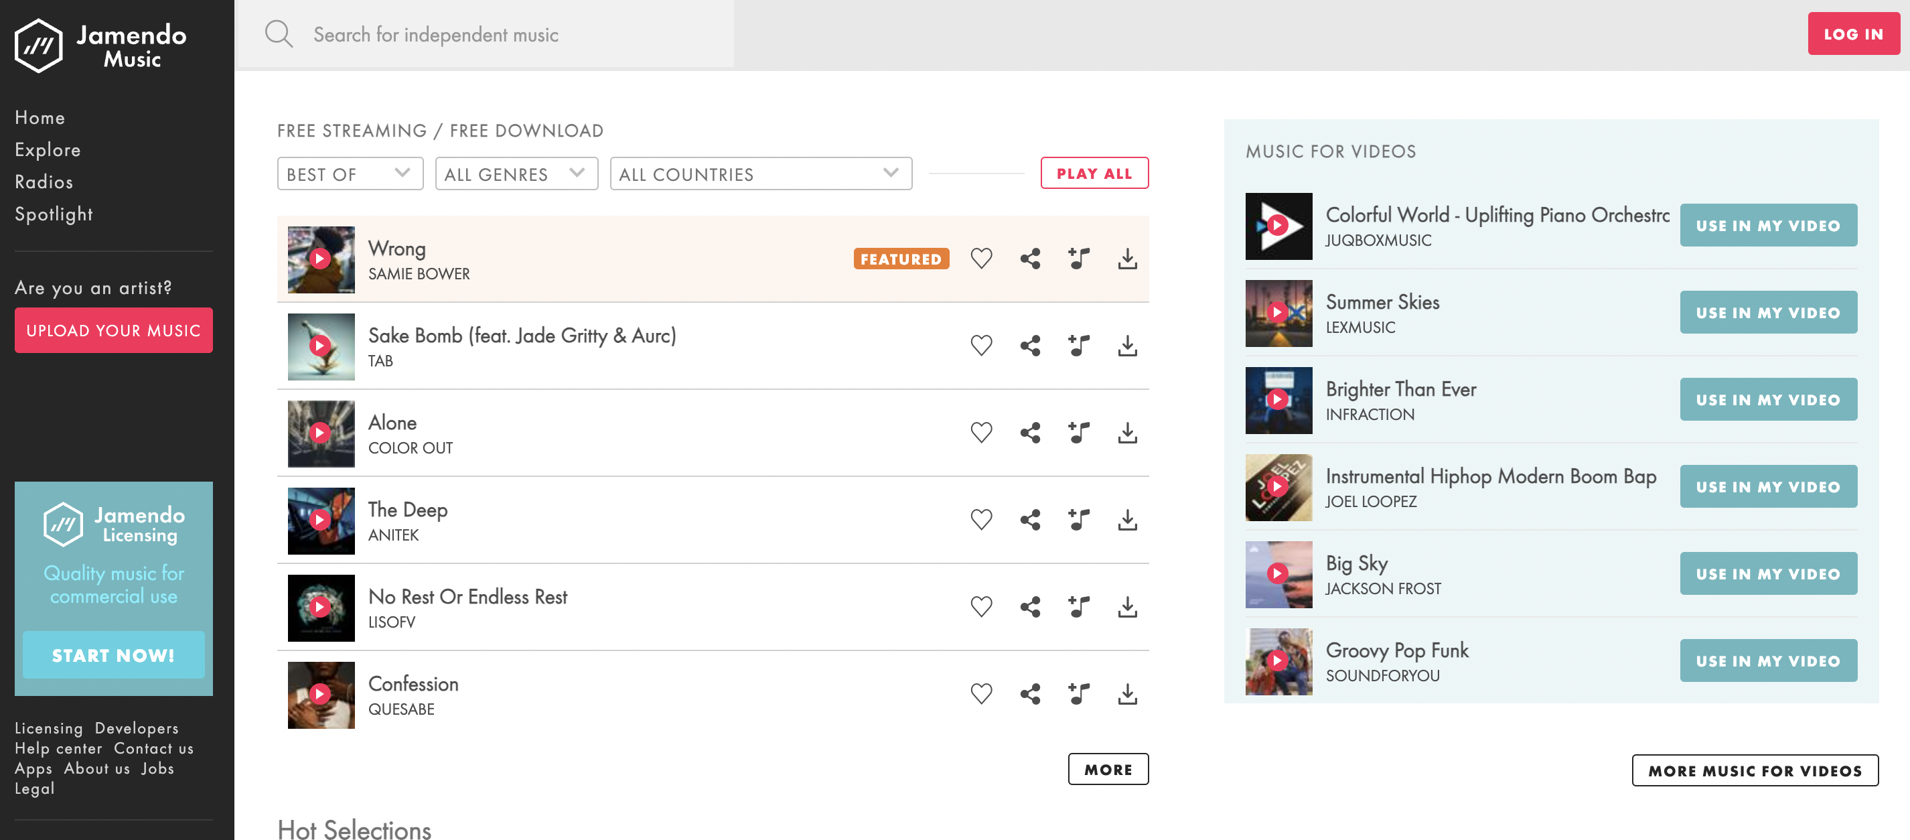This screenshot has width=1910, height=840.
Task: Play the Summer Skies track thumbnail
Action: click(1276, 313)
